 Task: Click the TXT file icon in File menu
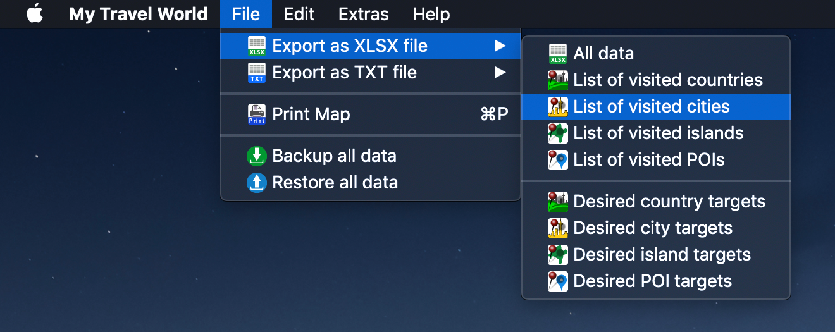point(257,73)
